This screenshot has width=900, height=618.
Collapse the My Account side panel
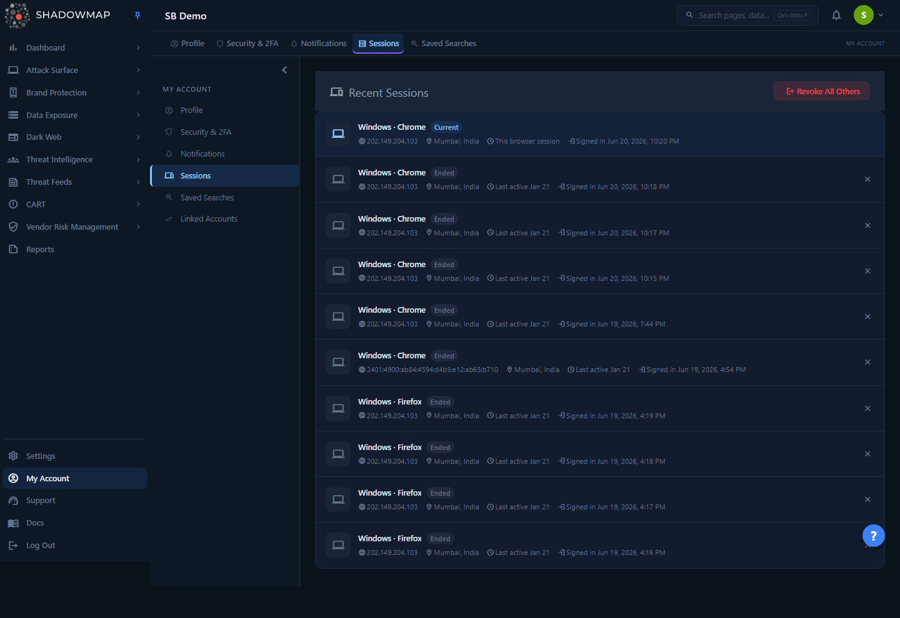pos(284,70)
